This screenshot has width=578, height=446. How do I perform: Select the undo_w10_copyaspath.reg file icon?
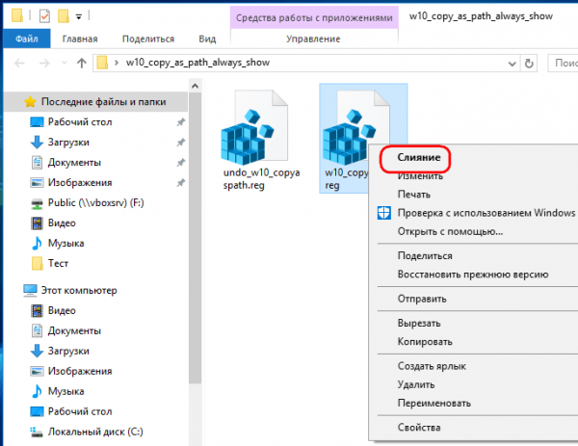point(254,127)
